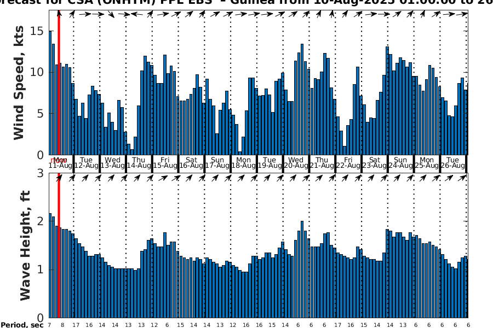Screen dimensions: 493x328
Task: Select the 'Mon 25-Aug' date label
Action: pos(427,162)
